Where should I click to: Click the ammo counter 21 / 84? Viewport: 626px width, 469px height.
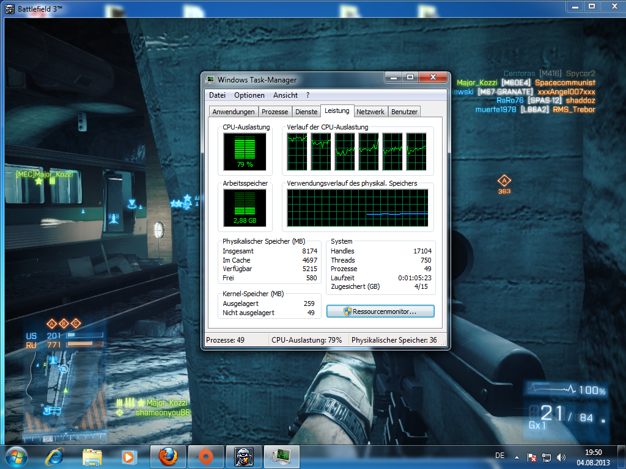[x=566, y=415]
